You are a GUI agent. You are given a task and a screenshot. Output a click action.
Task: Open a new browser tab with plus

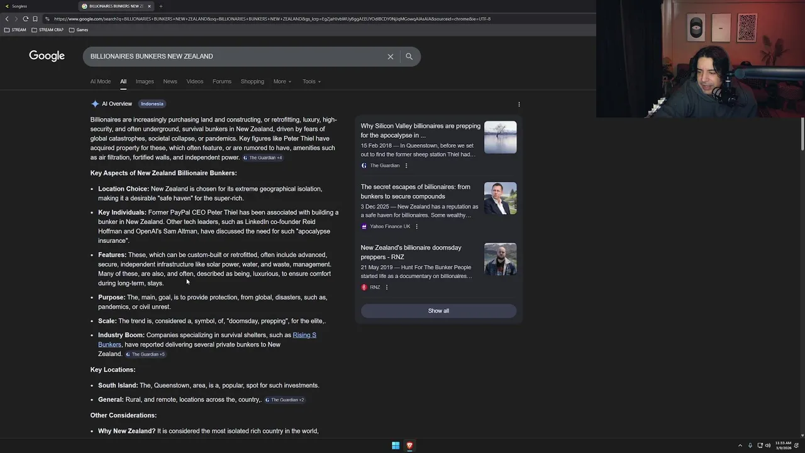[x=160, y=6]
